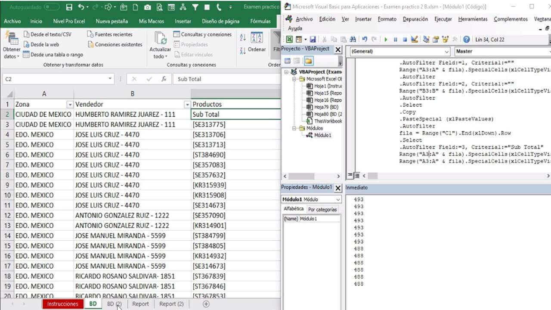551x310 pixels.
Task: Click Desde la web
Action: click(x=41, y=44)
